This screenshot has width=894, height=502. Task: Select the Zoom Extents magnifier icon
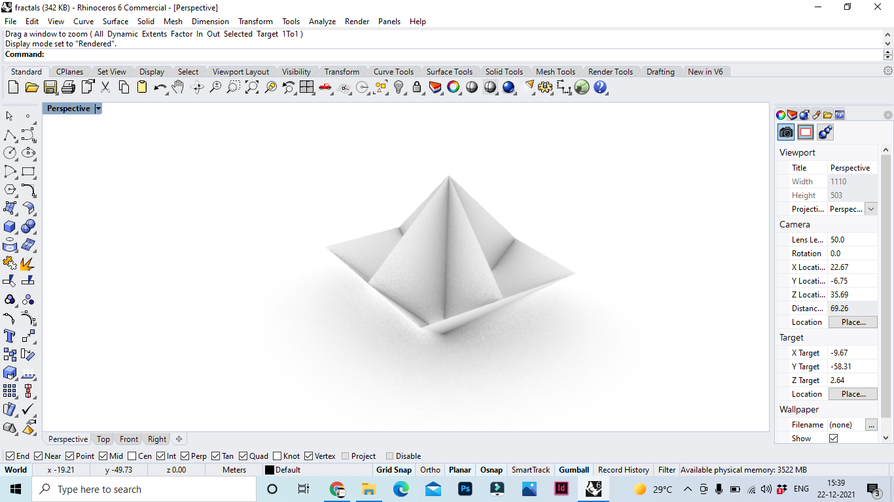(252, 87)
